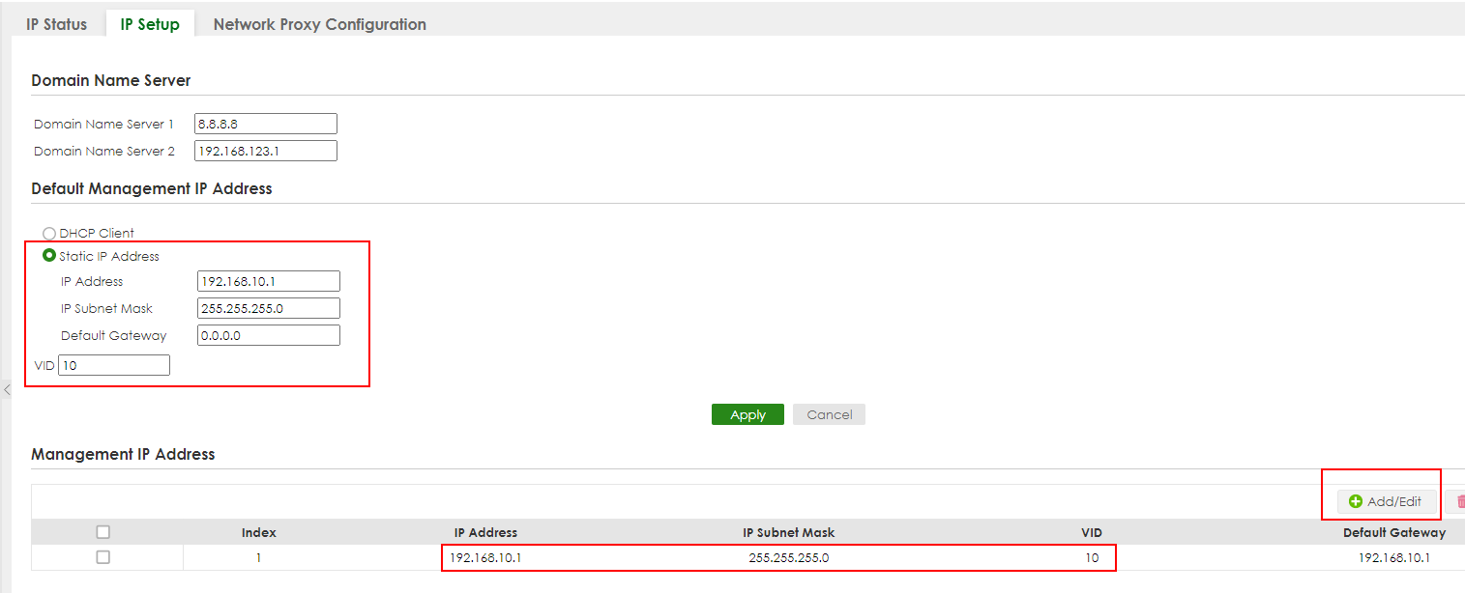Click the red delete trash icon
This screenshot has width=1465, height=593.
pos(1458,501)
